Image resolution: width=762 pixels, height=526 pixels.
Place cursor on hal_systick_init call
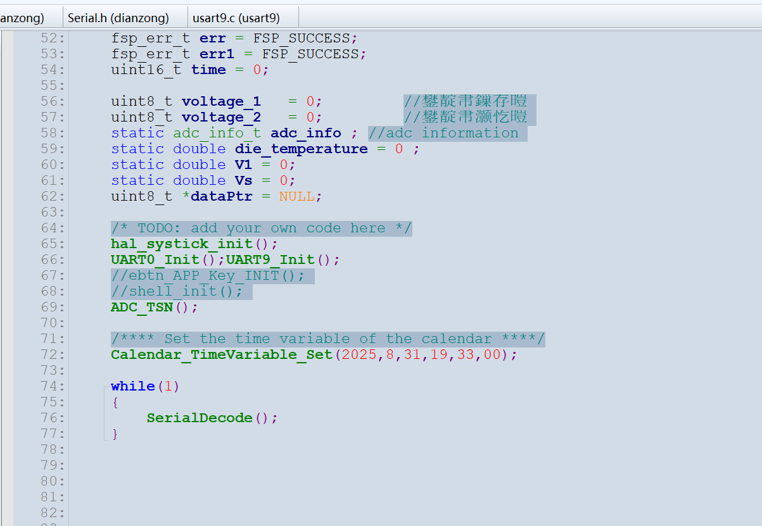point(181,244)
